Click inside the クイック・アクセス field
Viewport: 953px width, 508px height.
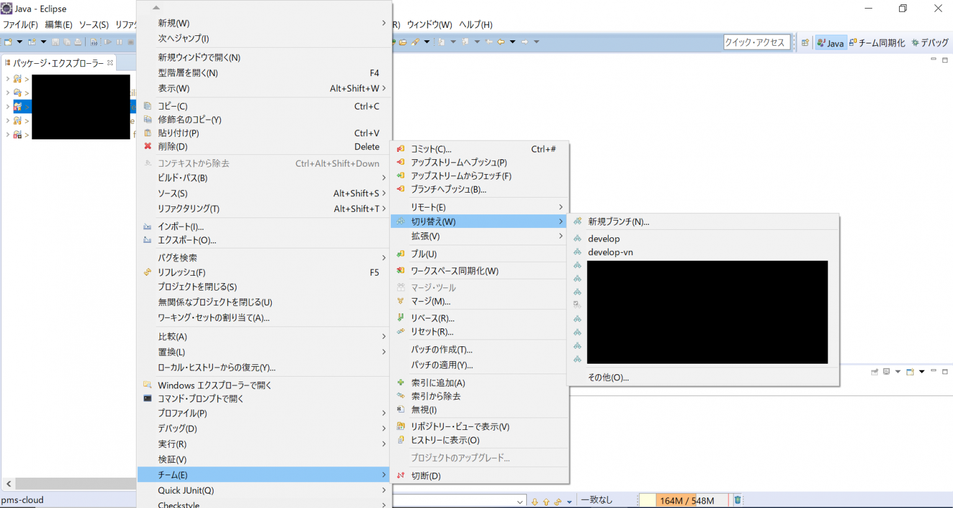pos(756,42)
